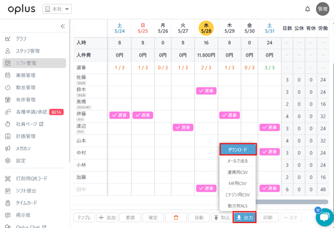Select ダウンロード from the export menu

tap(237, 150)
